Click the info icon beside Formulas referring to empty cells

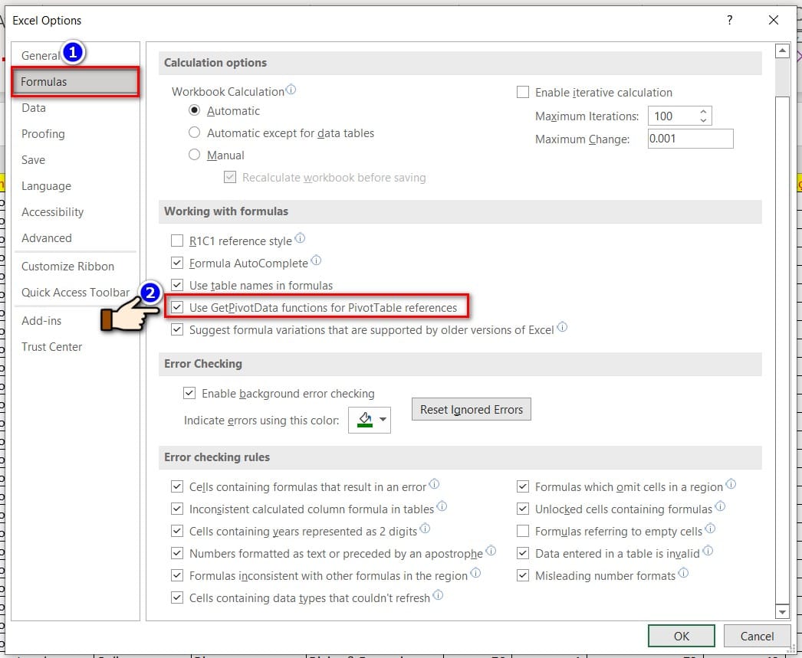click(x=711, y=530)
